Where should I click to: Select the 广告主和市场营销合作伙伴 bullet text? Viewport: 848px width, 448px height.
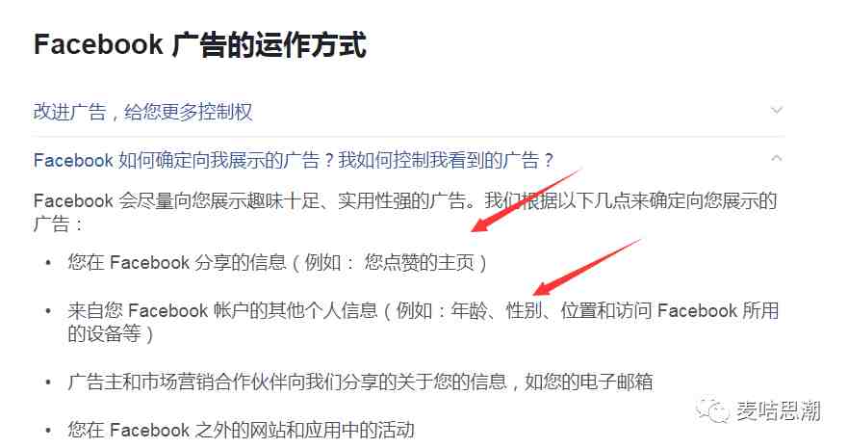[360, 382]
